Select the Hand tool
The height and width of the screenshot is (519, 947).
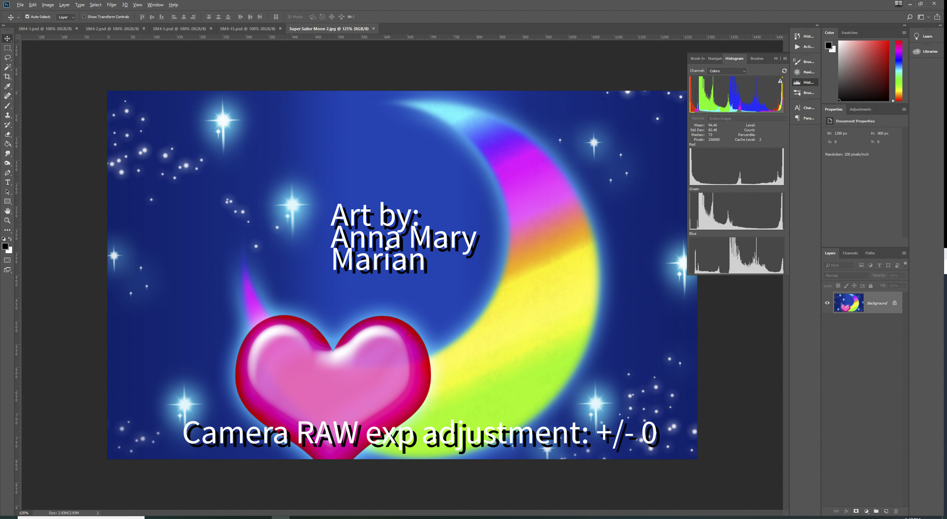coord(7,211)
